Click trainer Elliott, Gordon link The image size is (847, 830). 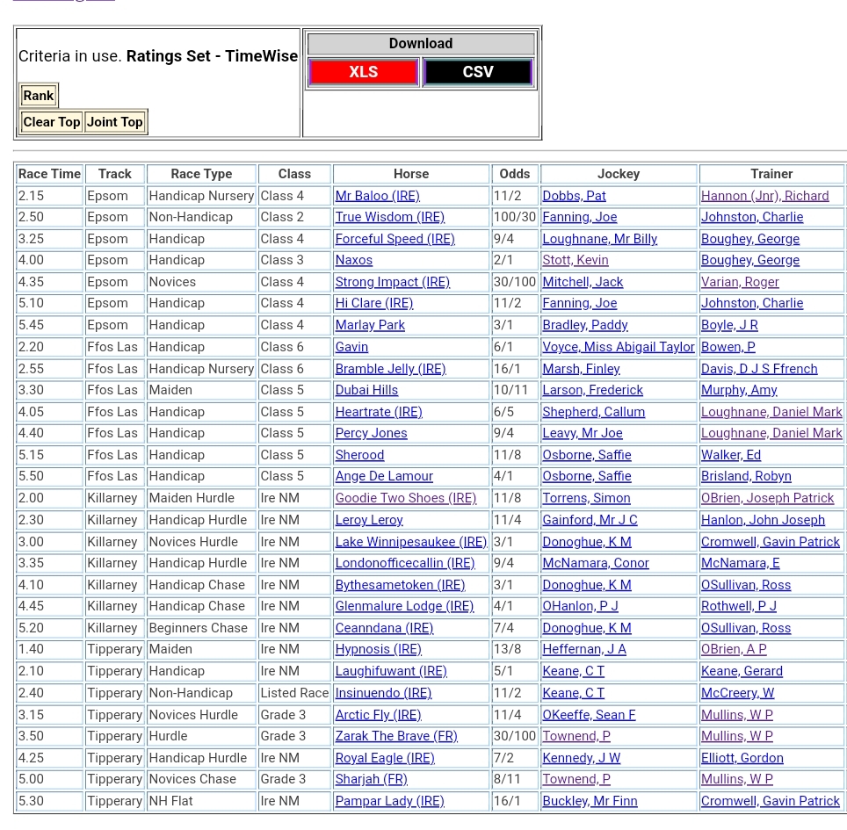coord(742,758)
